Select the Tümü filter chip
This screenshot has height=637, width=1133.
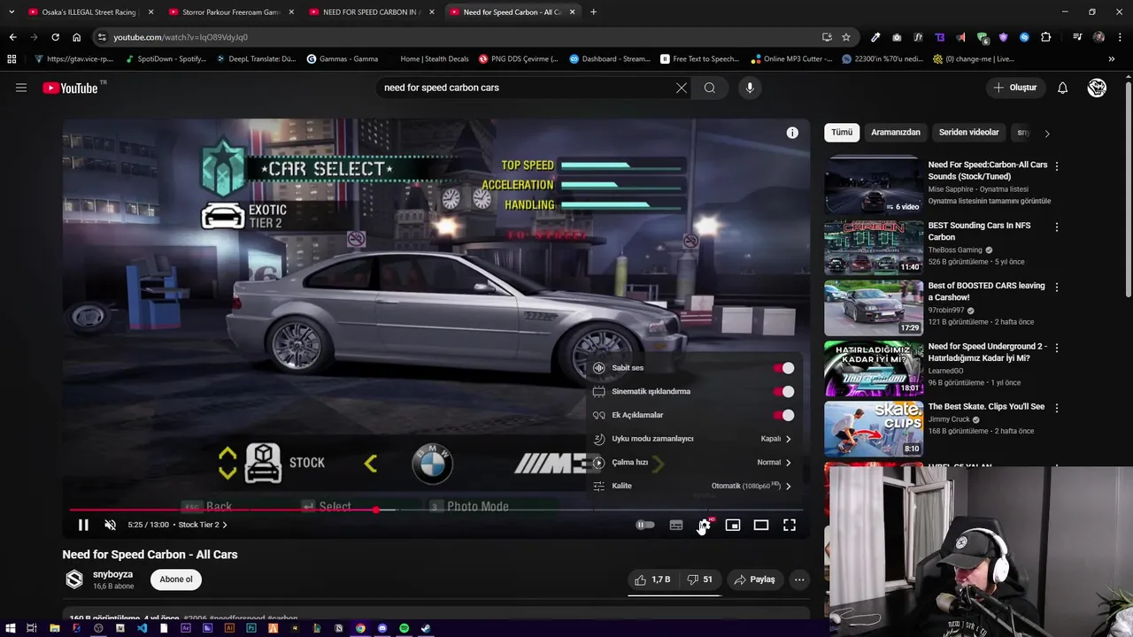(x=842, y=133)
